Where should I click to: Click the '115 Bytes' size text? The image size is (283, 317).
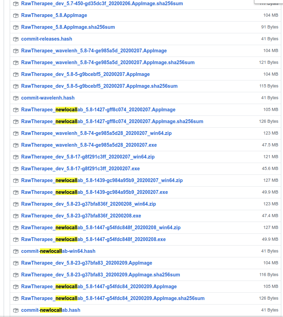[x=269, y=86]
